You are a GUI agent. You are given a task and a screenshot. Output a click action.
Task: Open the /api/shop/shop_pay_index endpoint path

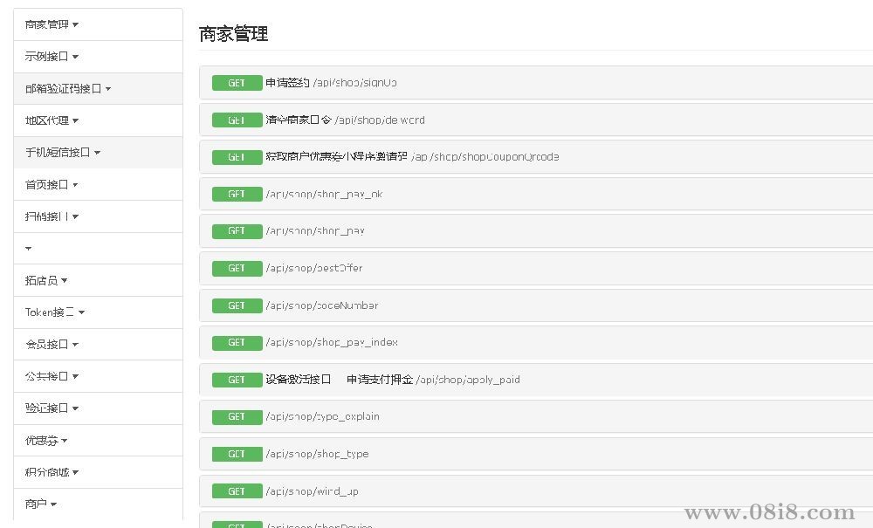[x=332, y=342]
